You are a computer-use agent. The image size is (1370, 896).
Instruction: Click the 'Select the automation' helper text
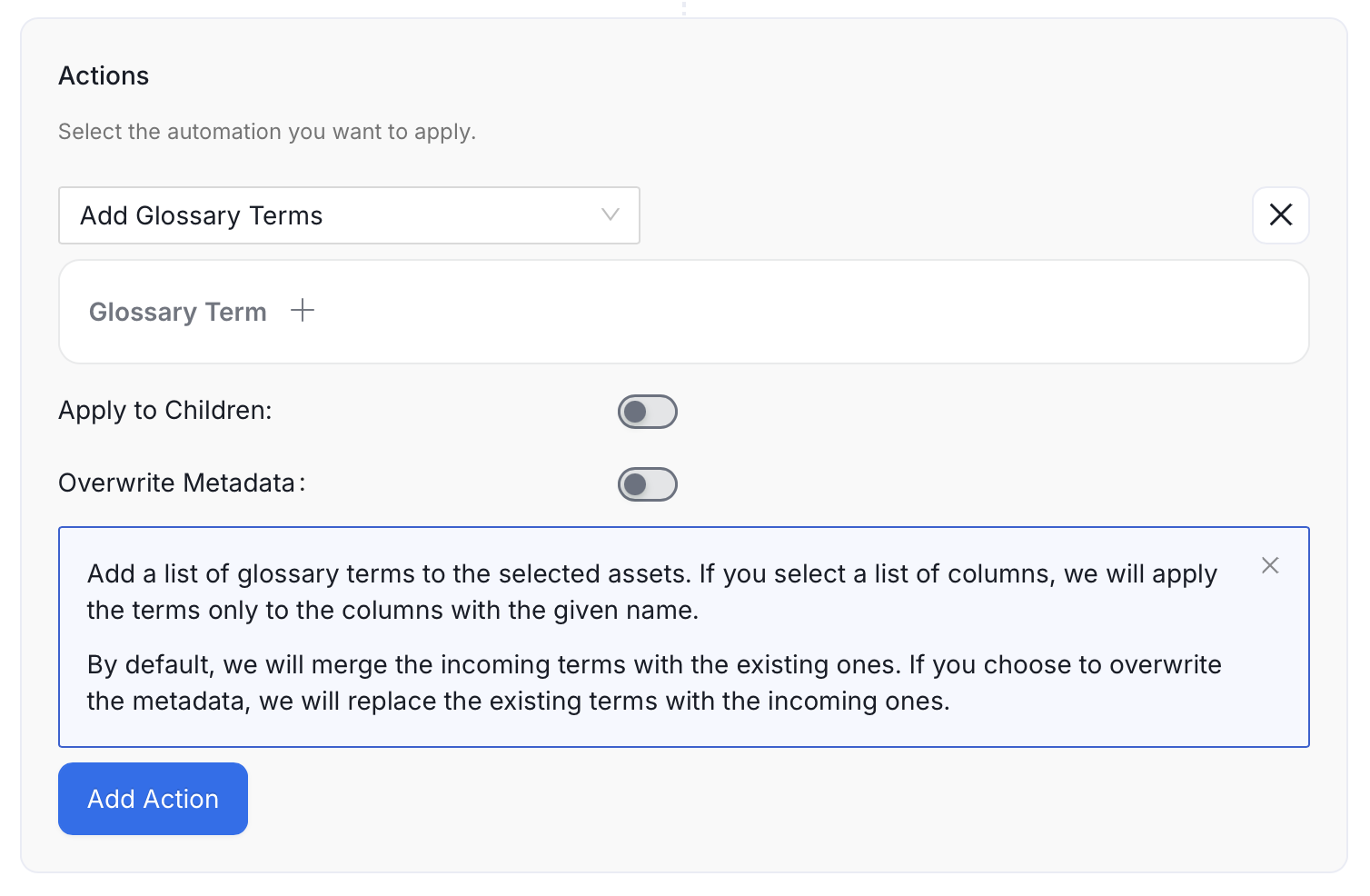coord(267,132)
